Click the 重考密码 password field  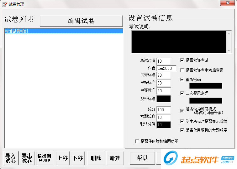tap(206, 86)
